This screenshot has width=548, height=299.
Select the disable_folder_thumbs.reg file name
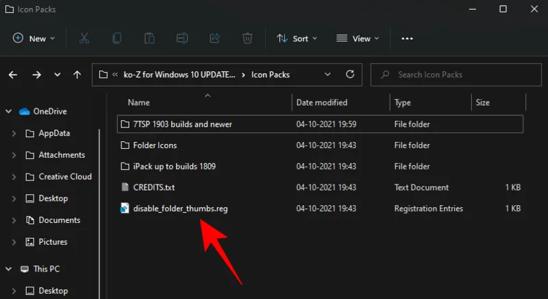point(180,208)
